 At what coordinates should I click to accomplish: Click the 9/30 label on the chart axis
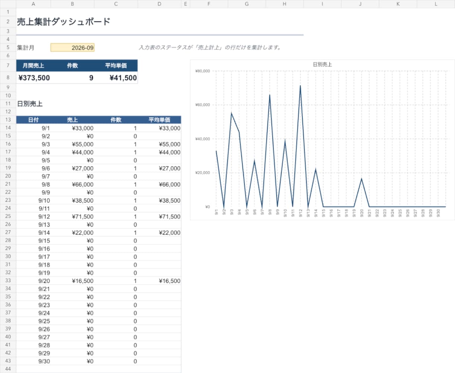(x=438, y=213)
